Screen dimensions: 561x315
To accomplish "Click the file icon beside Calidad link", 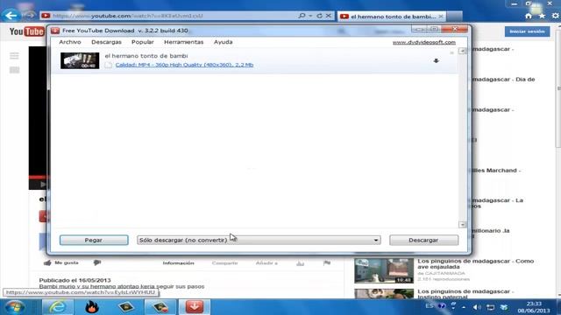I will pos(109,65).
